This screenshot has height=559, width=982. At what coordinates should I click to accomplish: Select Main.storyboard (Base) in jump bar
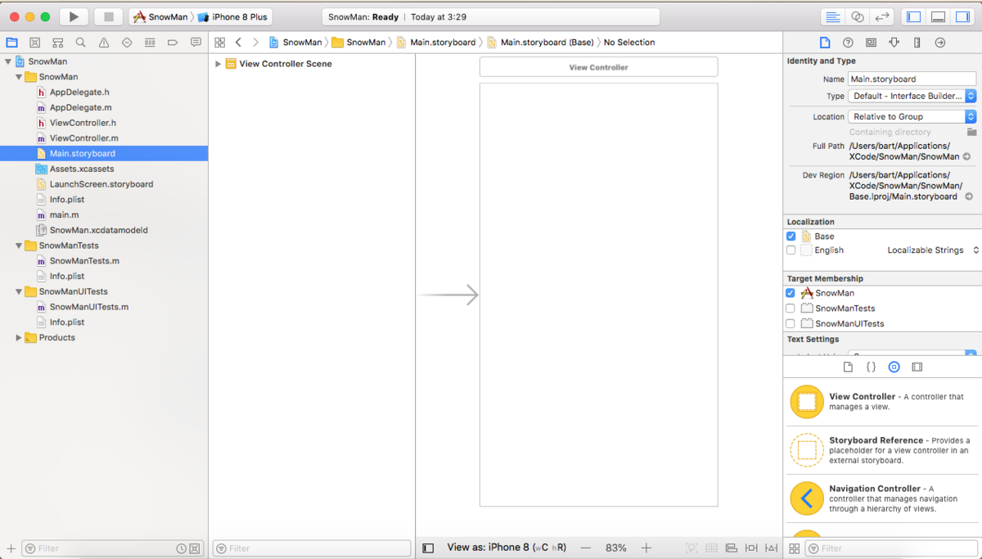coord(540,42)
